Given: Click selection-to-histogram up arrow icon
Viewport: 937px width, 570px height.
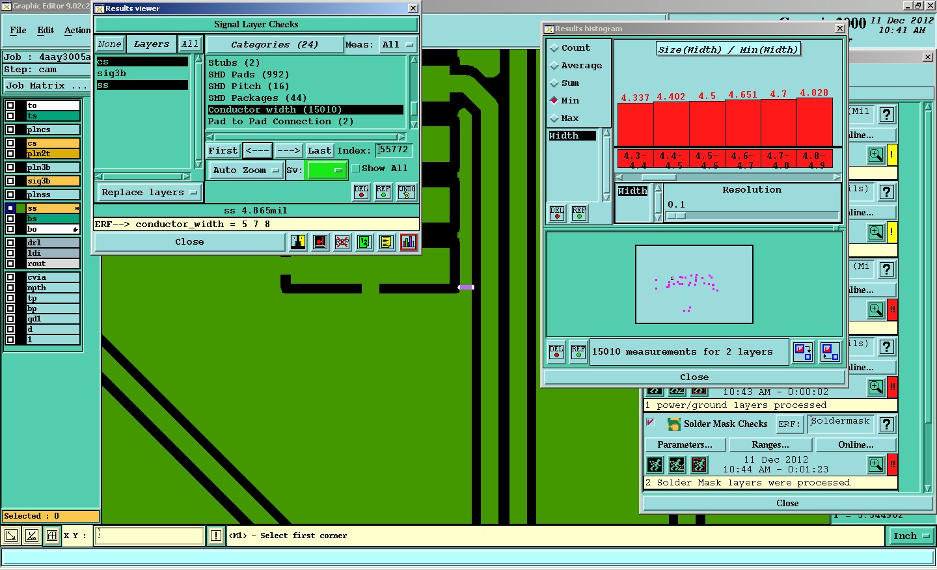Looking at the screenshot, I should (x=830, y=352).
